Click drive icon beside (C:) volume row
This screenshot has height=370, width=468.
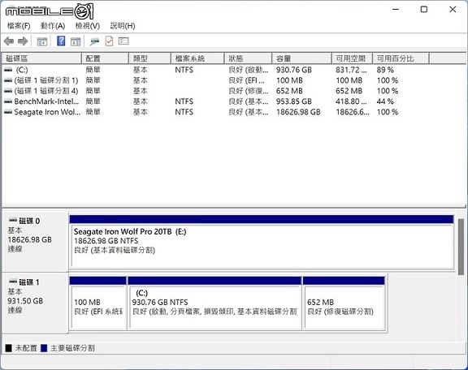tap(8, 70)
